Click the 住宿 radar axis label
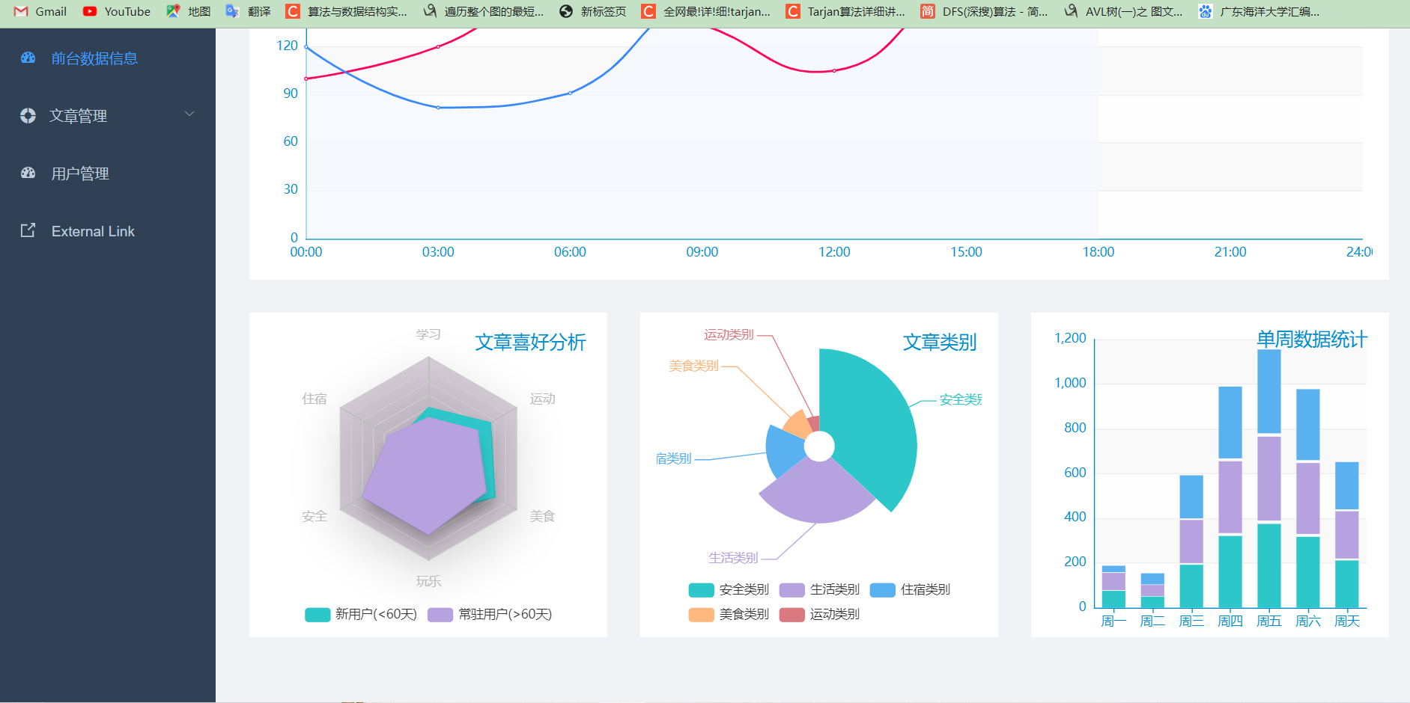 coord(314,399)
